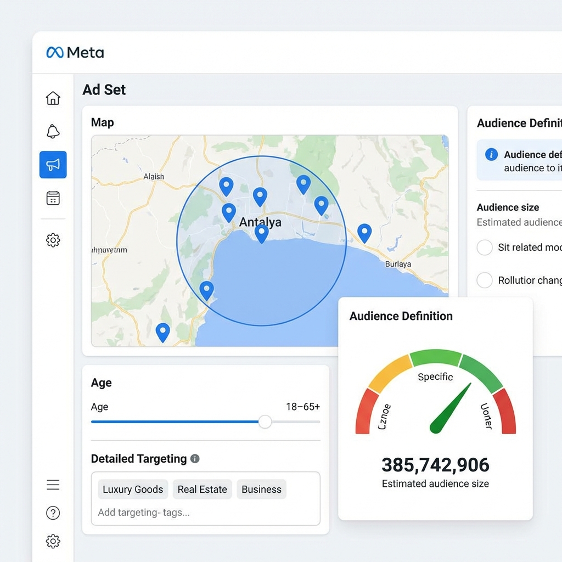Click the upper settings gear icon

53,240
